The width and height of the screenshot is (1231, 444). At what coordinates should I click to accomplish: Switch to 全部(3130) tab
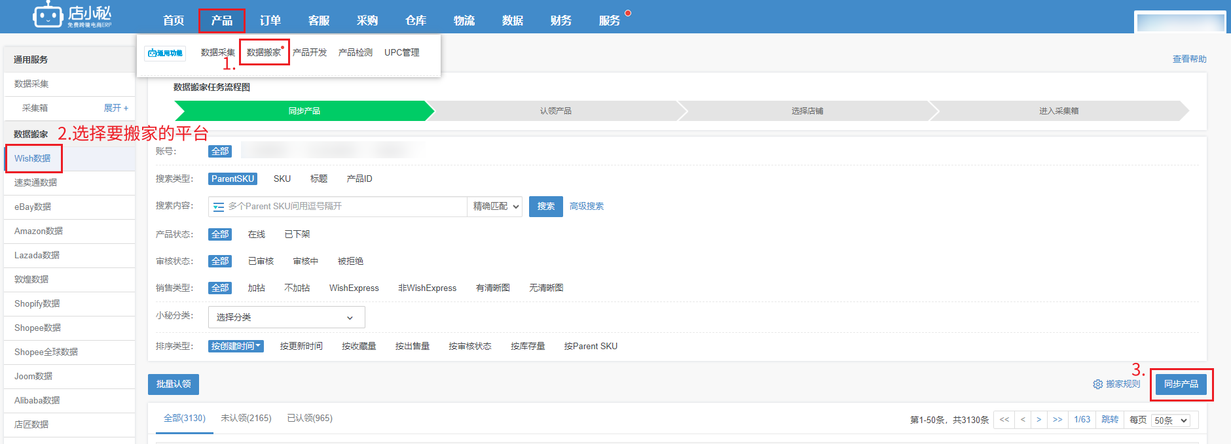point(185,418)
